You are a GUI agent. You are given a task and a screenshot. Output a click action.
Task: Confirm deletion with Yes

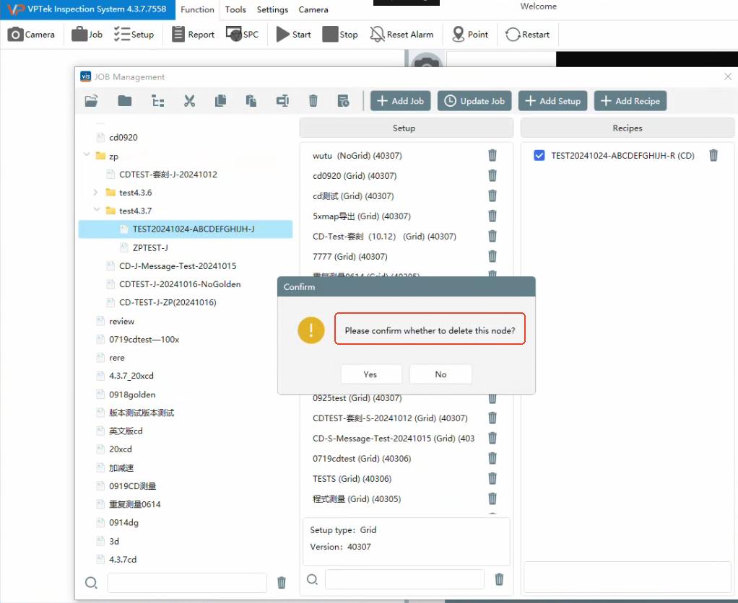click(371, 374)
